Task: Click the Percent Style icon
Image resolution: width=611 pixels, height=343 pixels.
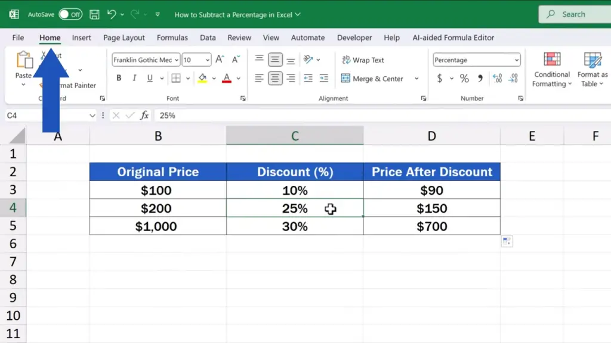Action: [x=464, y=79]
